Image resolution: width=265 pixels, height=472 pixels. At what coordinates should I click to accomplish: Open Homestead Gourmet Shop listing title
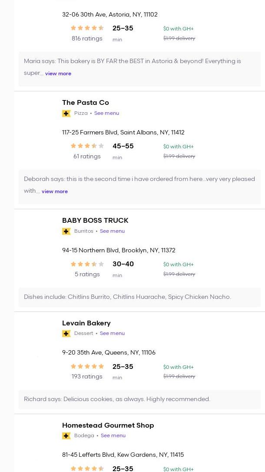click(x=108, y=425)
